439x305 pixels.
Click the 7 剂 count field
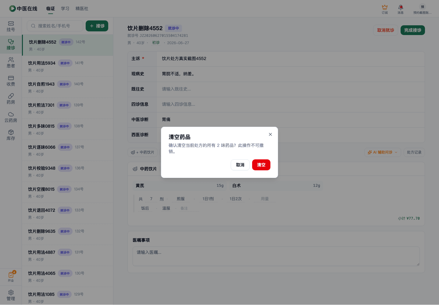(x=151, y=199)
